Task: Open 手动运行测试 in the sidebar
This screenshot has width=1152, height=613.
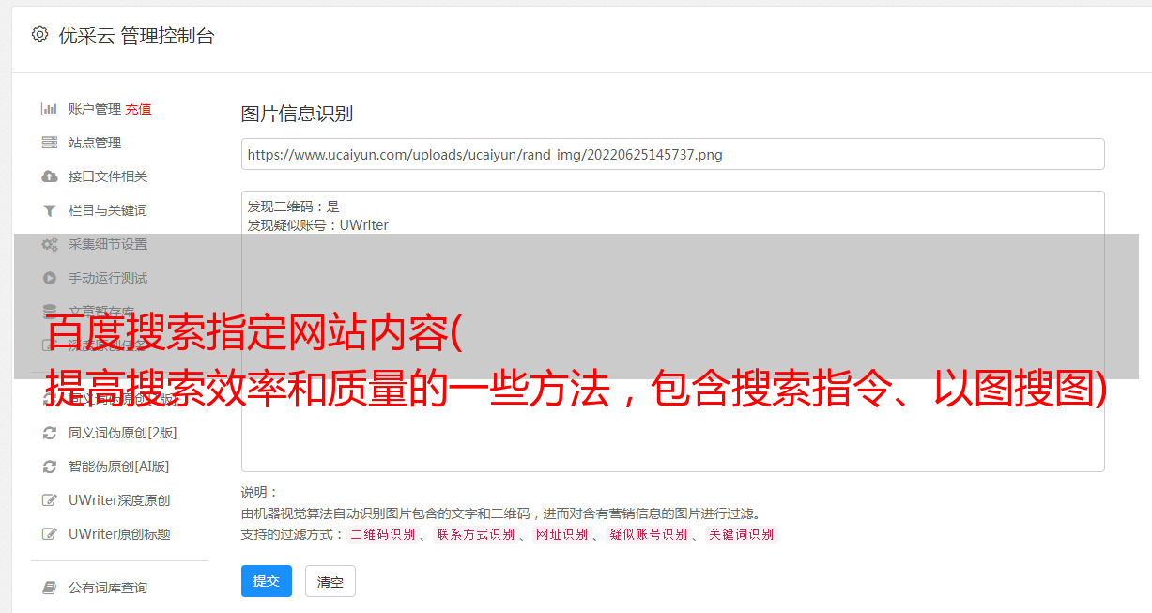Action: 108,278
